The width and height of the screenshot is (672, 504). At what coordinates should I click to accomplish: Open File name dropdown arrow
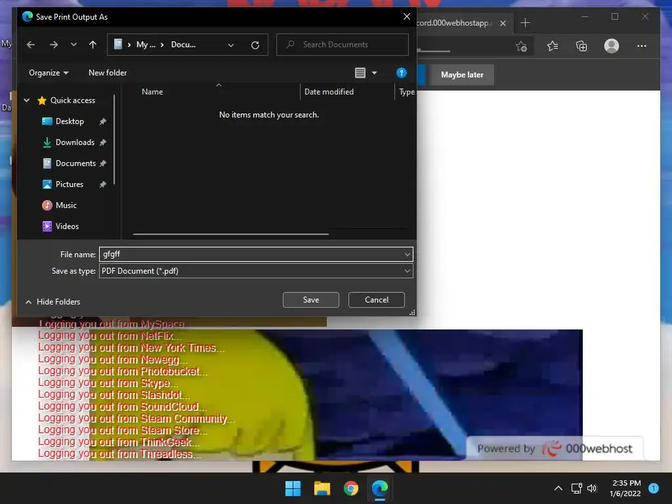[407, 254]
